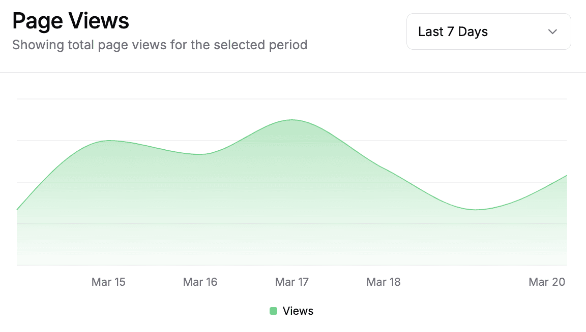Image resolution: width=586 pixels, height=332 pixels.
Task: Click the curve point above Mar 18
Action: point(384,168)
